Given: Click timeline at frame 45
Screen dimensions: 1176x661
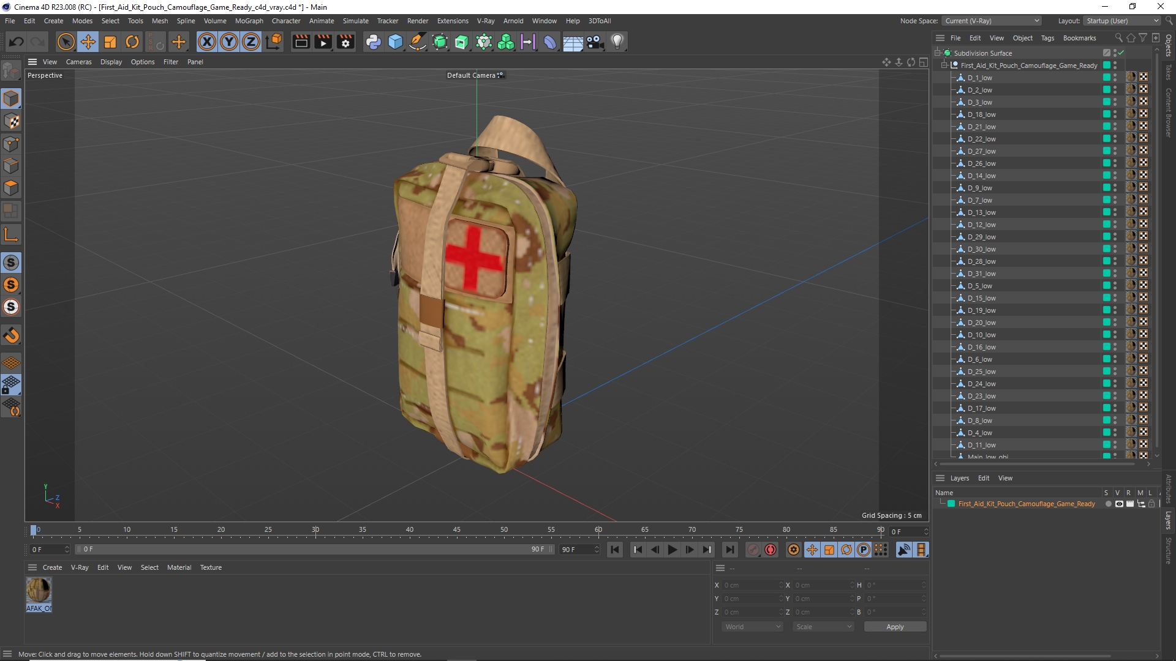Looking at the screenshot, I should [457, 531].
